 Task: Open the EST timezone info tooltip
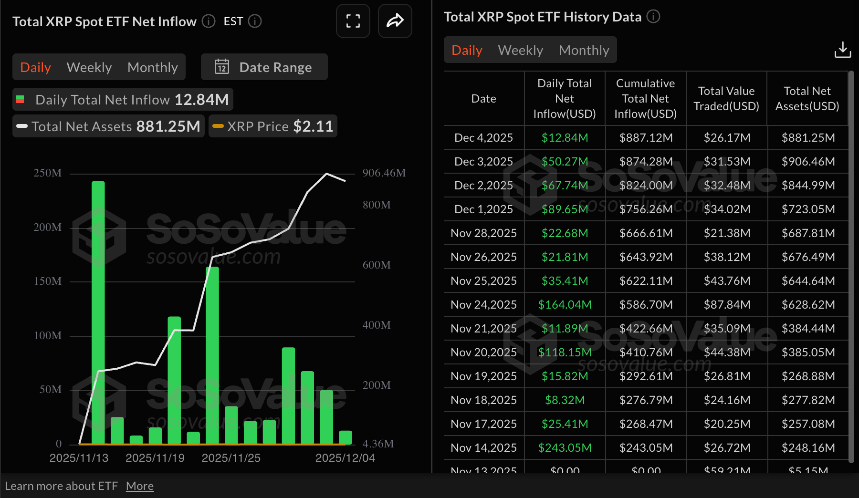click(x=255, y=21)
